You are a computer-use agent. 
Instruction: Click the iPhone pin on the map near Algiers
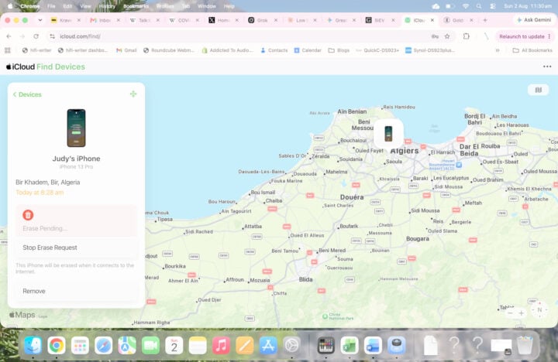point(388,134)
